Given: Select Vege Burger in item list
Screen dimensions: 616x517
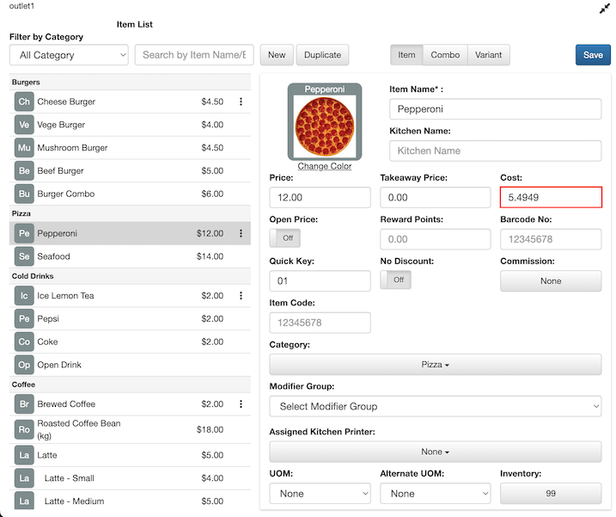Looking at the screenshot, I should pos(130,125).
